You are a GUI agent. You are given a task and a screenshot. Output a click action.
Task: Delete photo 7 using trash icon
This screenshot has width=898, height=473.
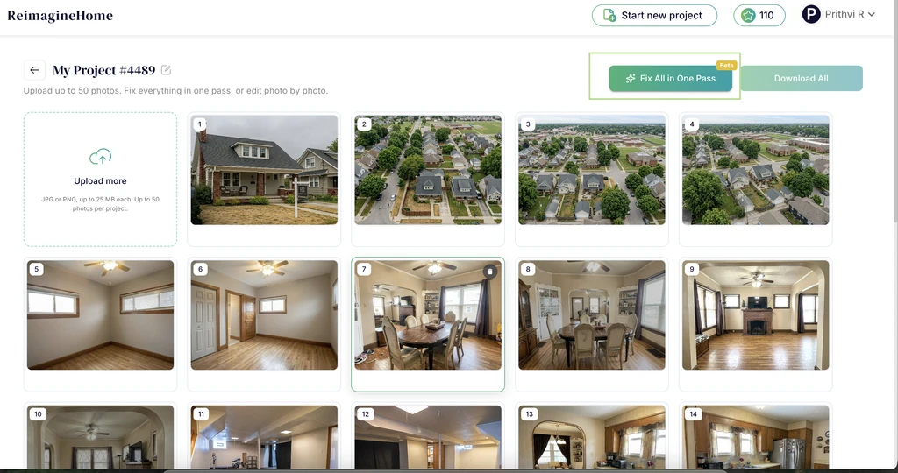489,272
